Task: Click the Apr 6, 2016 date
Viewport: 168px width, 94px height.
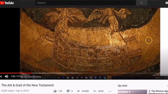Action: tap(22, 91)
